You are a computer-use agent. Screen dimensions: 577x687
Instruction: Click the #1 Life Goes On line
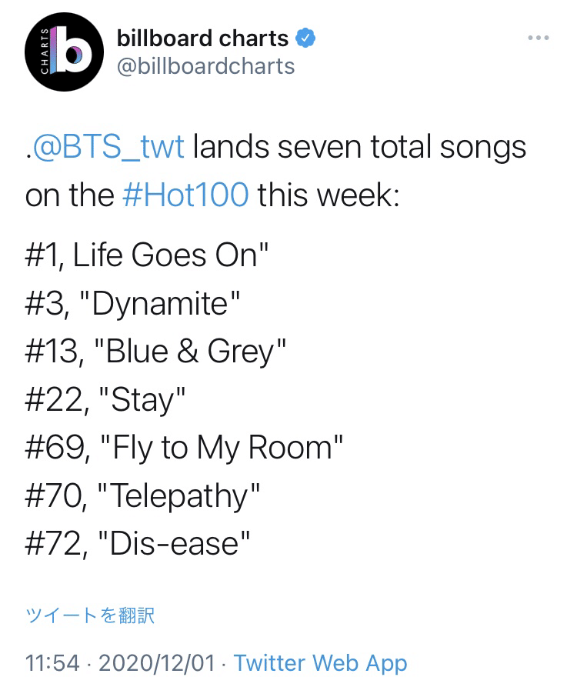147,255
